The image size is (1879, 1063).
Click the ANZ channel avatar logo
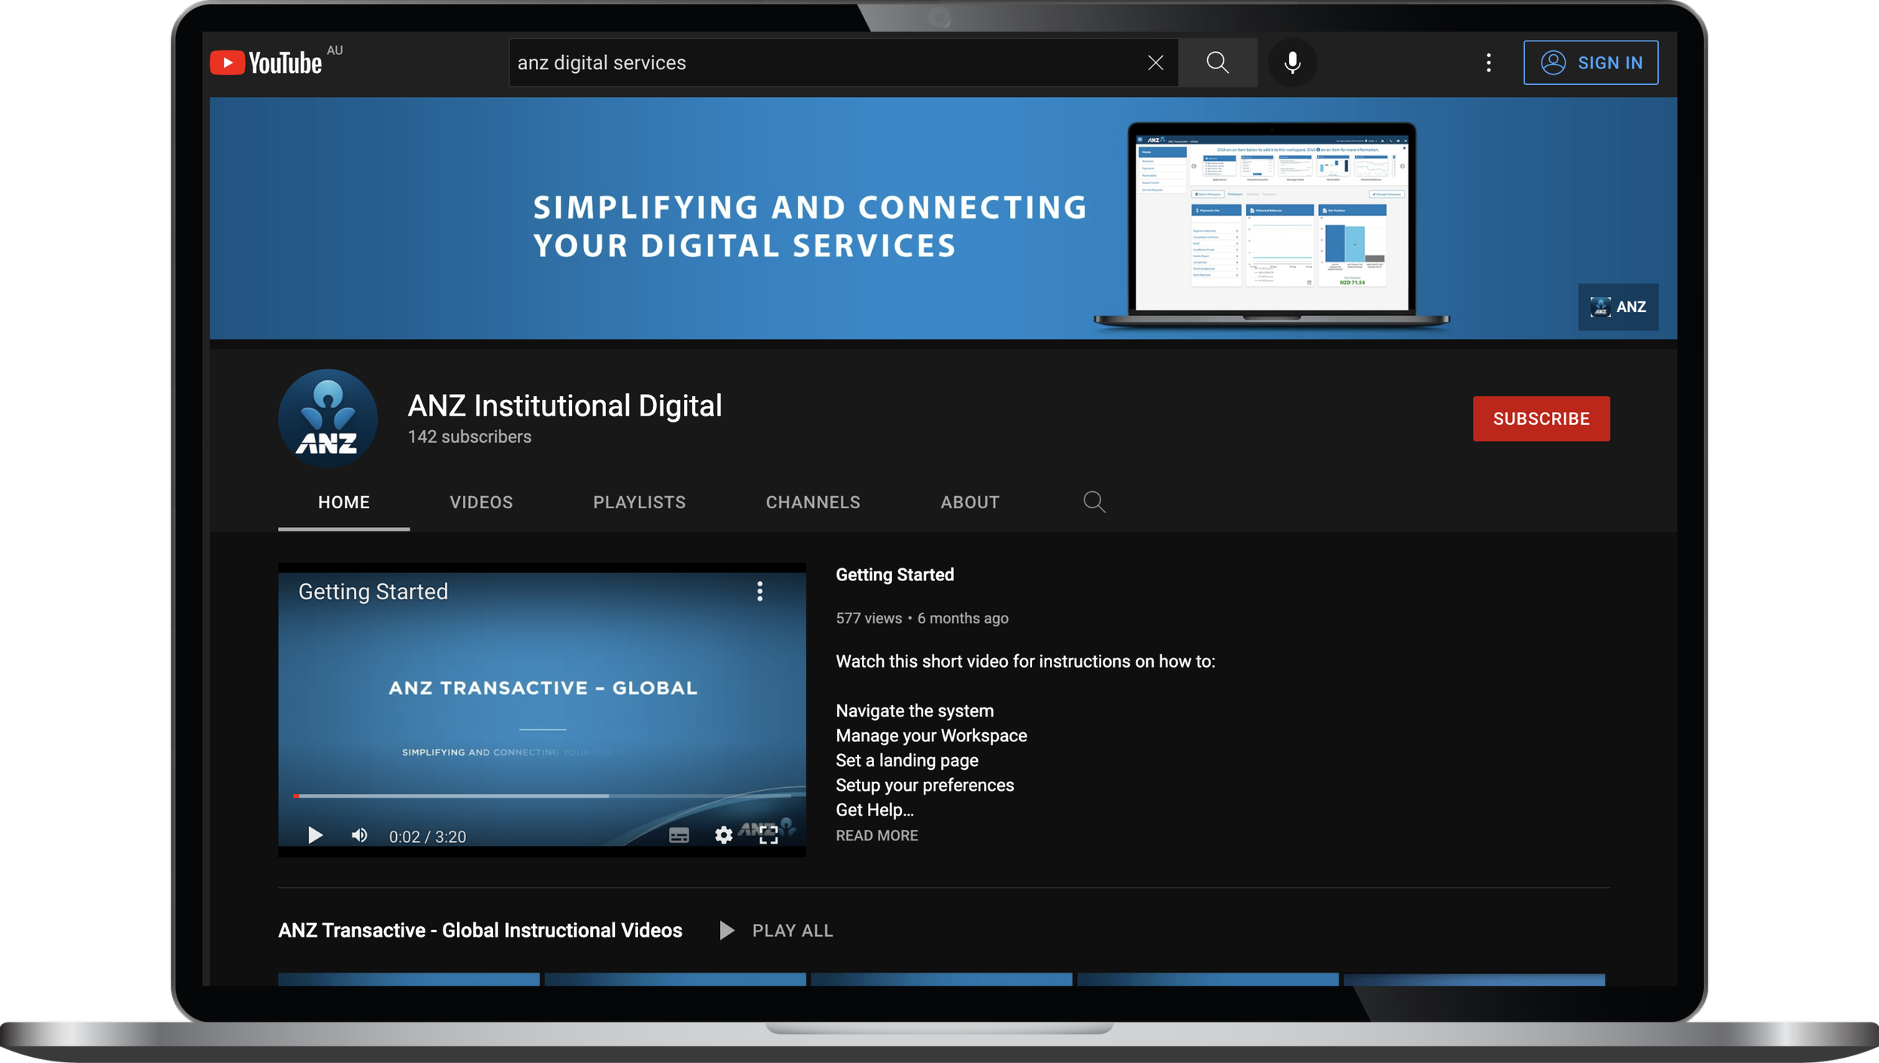[x=328, y=419]
